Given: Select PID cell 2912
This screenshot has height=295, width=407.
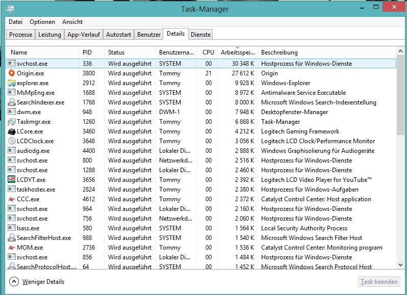Looking at the screenshot, I should point(89,83).
